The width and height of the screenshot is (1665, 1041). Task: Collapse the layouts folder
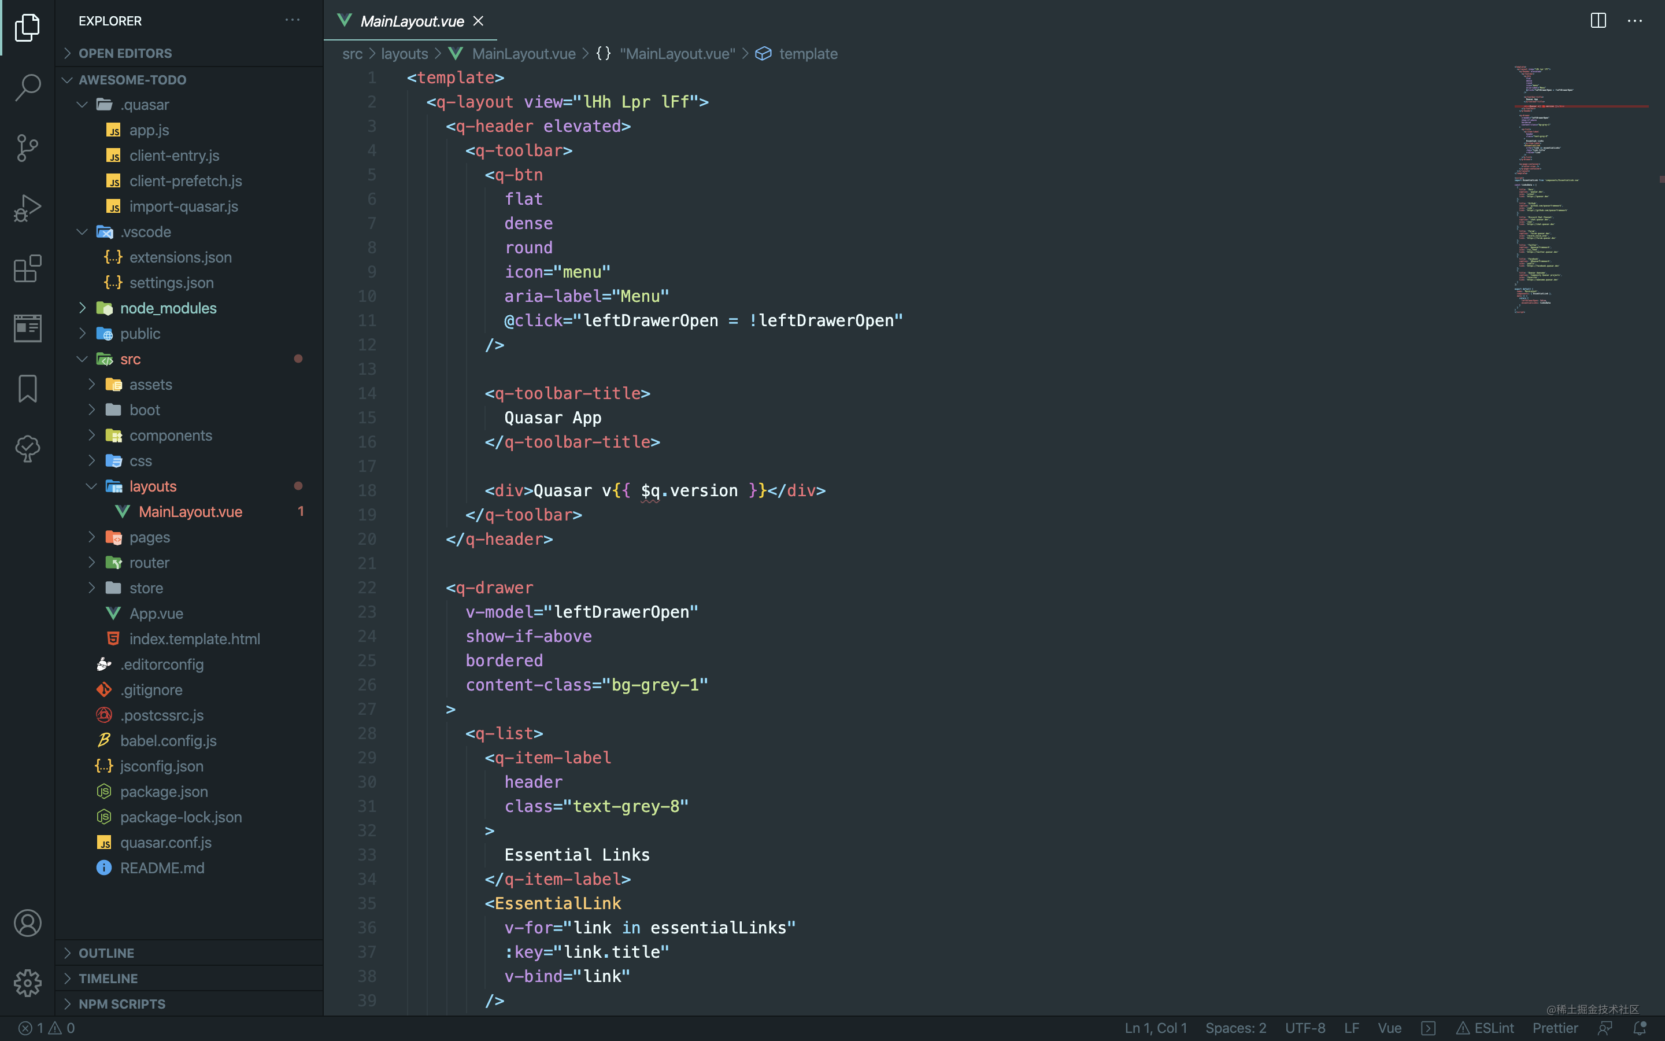[x=153, y=486]
